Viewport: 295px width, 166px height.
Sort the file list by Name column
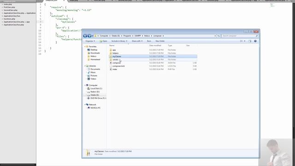112,46
